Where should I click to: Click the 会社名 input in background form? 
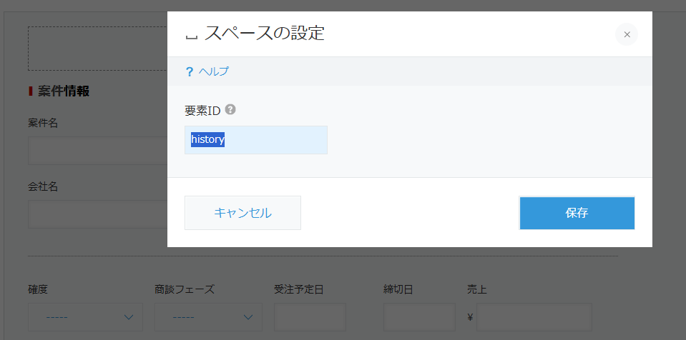click(97, 214)
